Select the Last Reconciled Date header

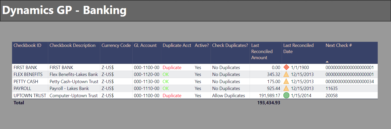[298, 48]
